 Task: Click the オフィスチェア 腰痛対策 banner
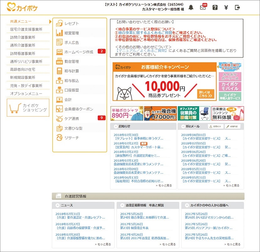click(194, 113)
